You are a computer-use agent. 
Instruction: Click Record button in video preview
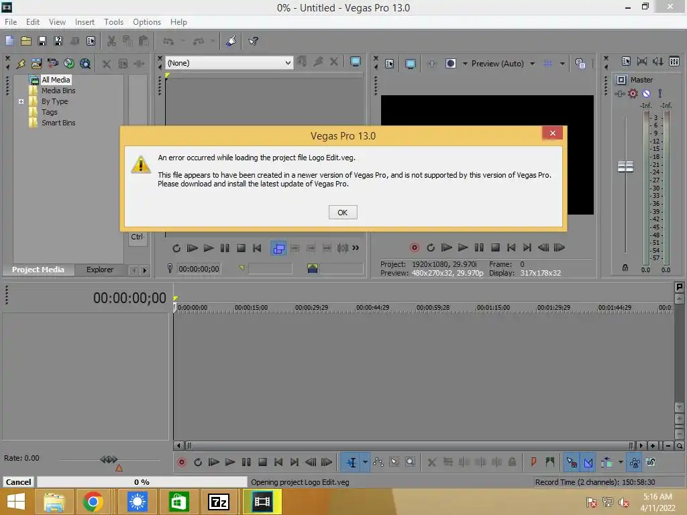[415, 247]
